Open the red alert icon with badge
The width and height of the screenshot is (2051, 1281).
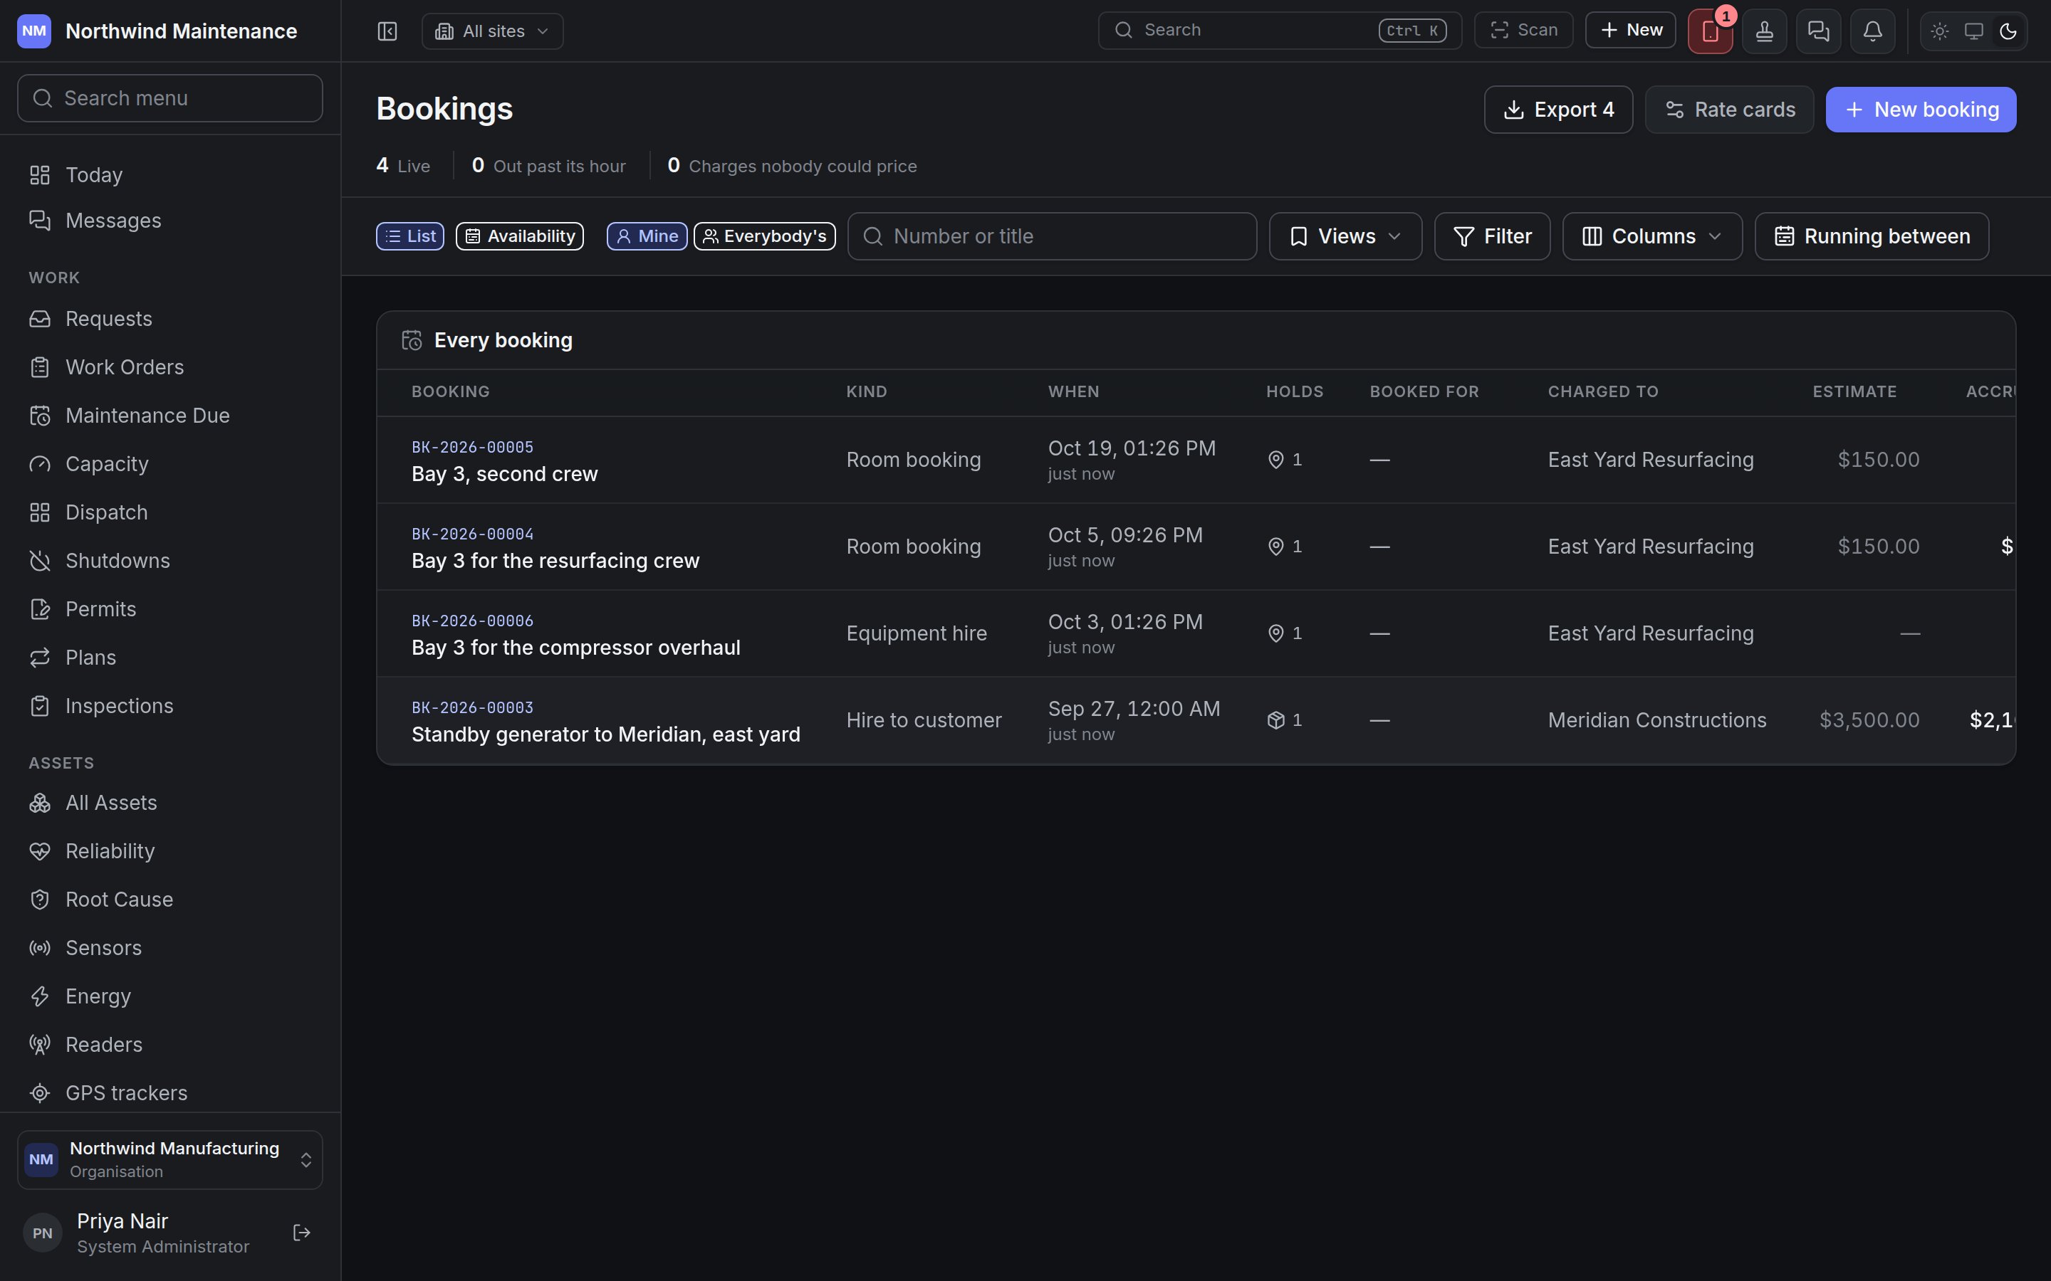pos(1711,31)
